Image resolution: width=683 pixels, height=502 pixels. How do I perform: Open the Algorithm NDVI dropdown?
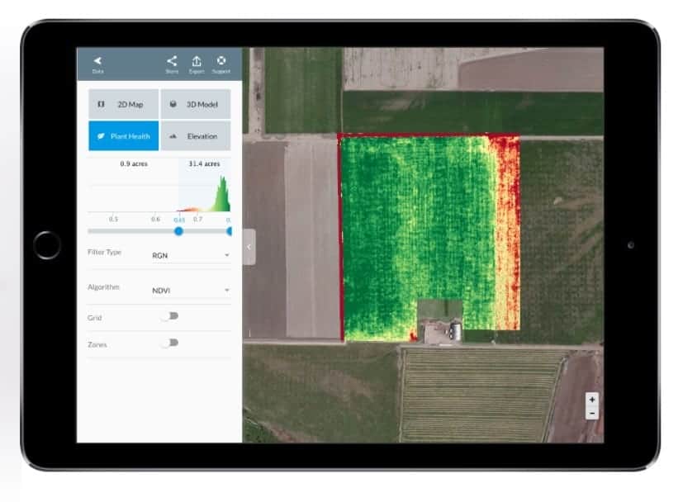190,291
